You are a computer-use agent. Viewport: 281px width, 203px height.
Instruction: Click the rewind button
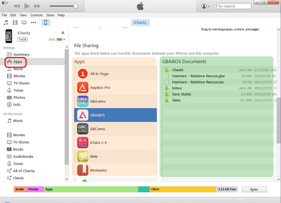[17, 6]
